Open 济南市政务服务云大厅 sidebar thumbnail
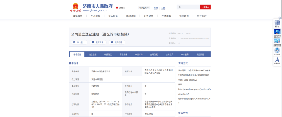 pyautogui.click(x=277, y=32)
